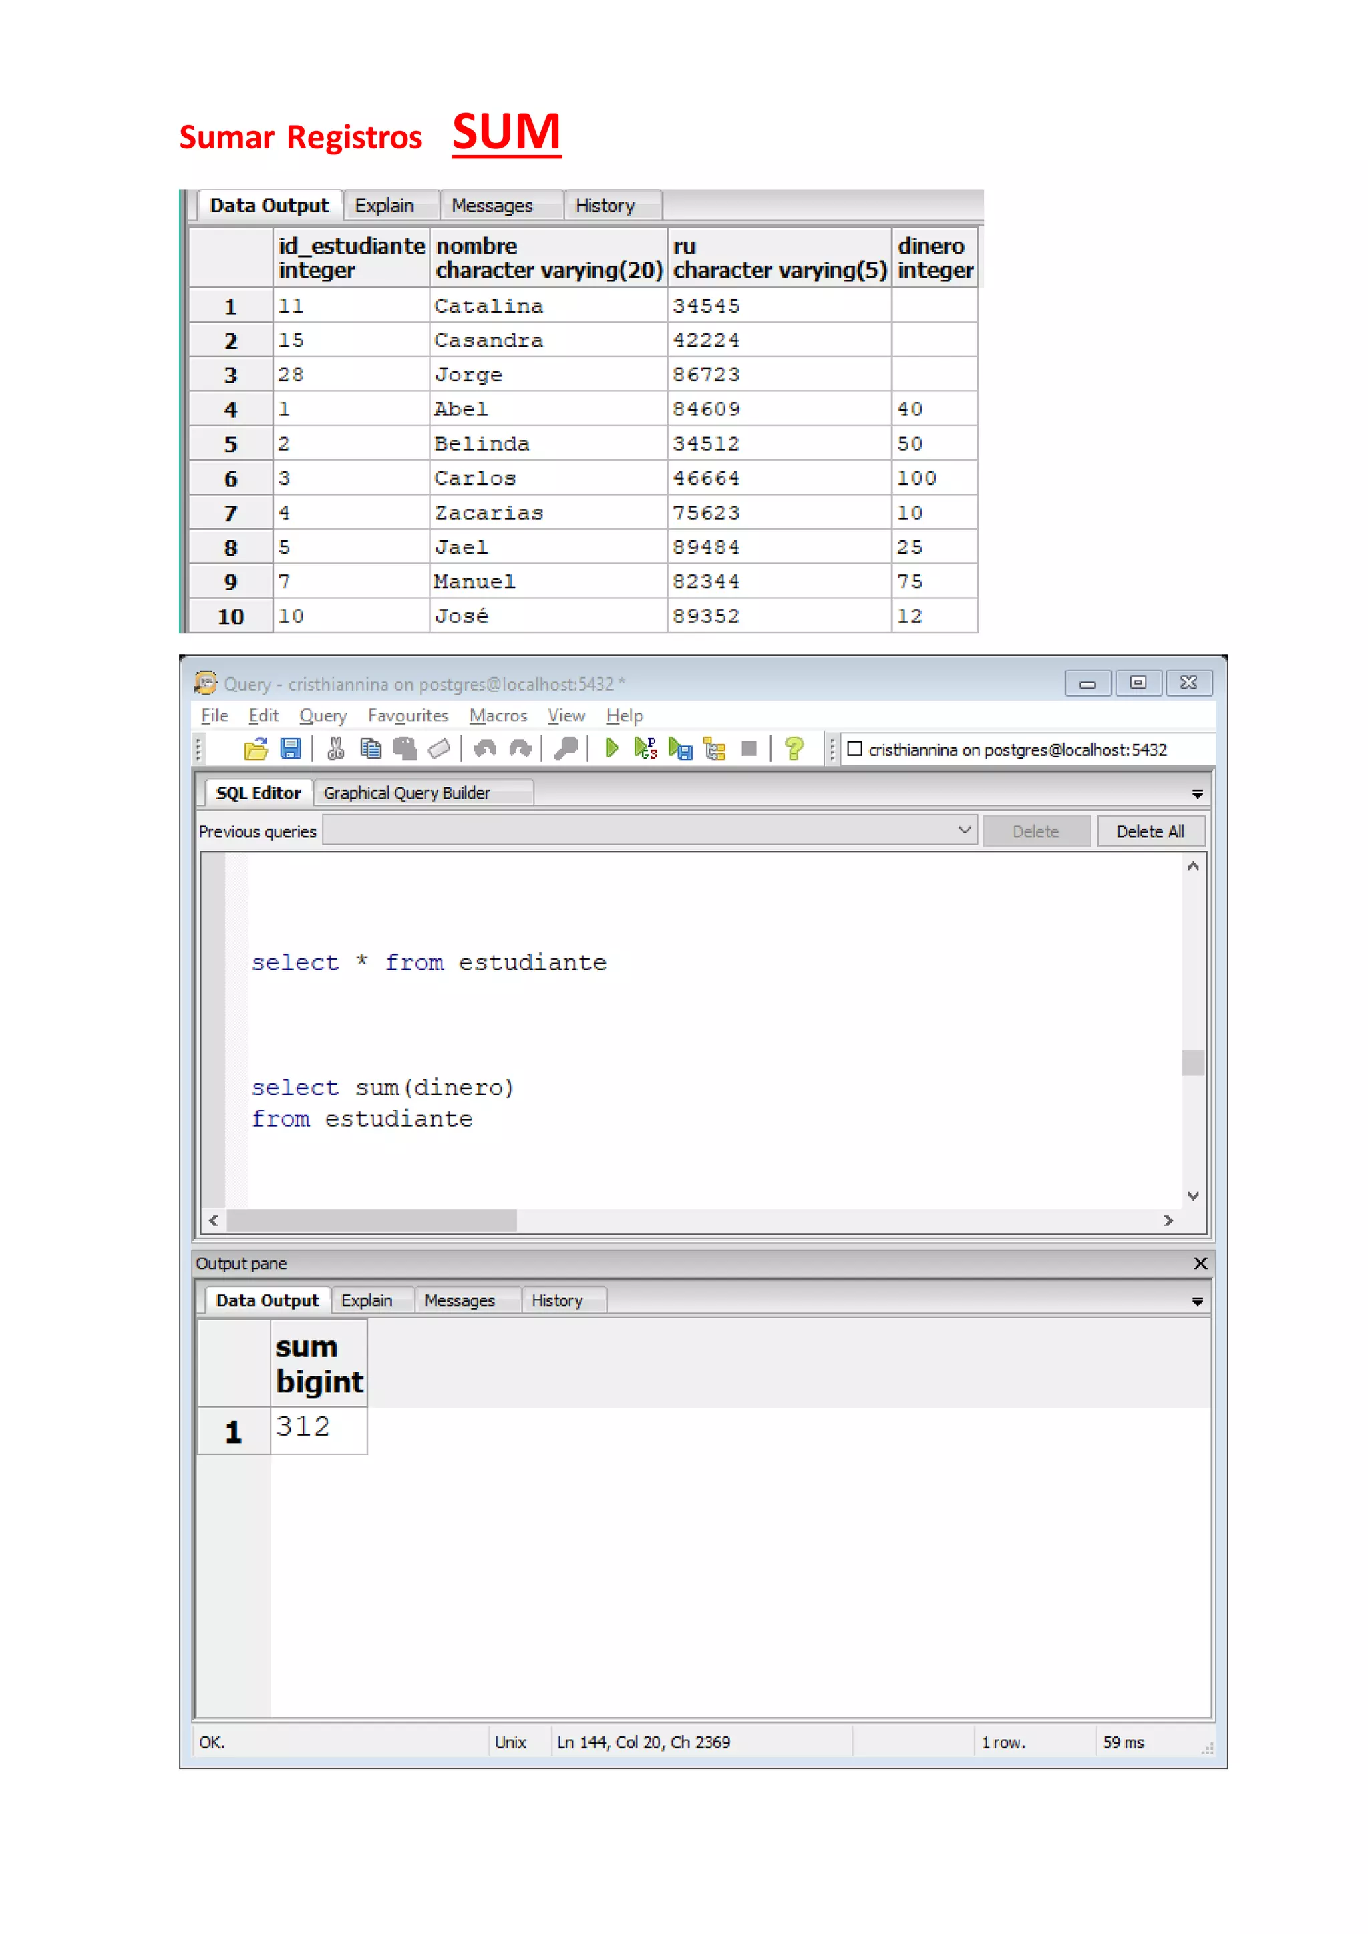Cancel the running query with the stop icon
The image size is (1368, 1934).
coord(749,749)
